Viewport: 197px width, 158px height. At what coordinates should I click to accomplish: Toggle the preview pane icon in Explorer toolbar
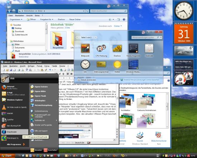point(118,19)
